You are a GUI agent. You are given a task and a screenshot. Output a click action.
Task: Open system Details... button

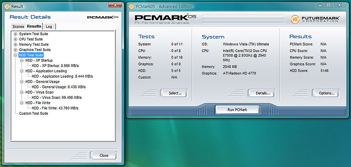pyautogui.click(x=261, y=93)
